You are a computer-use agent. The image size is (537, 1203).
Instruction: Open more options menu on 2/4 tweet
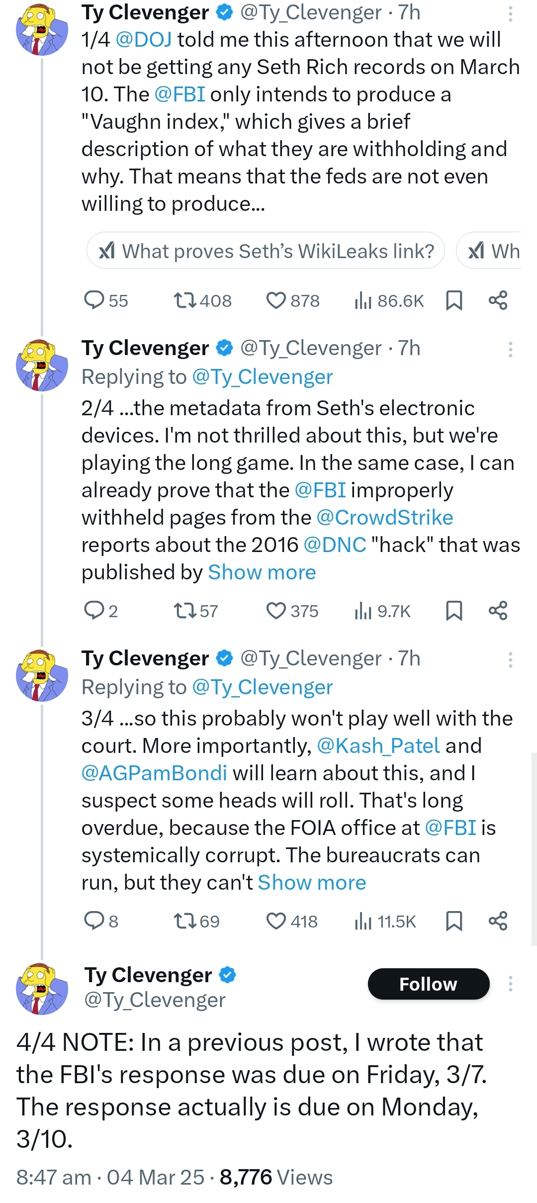click(x=510, y=350)
